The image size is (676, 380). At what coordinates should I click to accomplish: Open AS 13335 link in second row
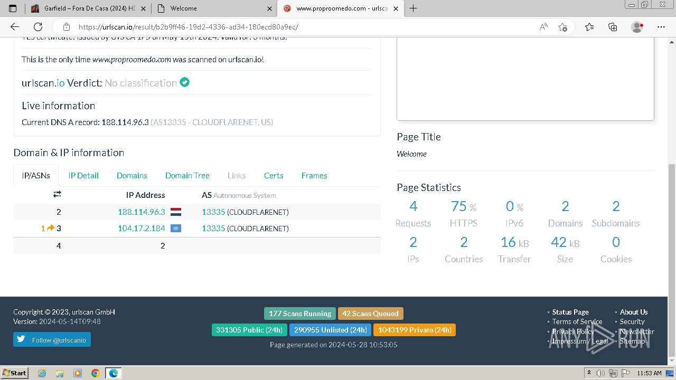pyautogui.click(x=213, y=229)
